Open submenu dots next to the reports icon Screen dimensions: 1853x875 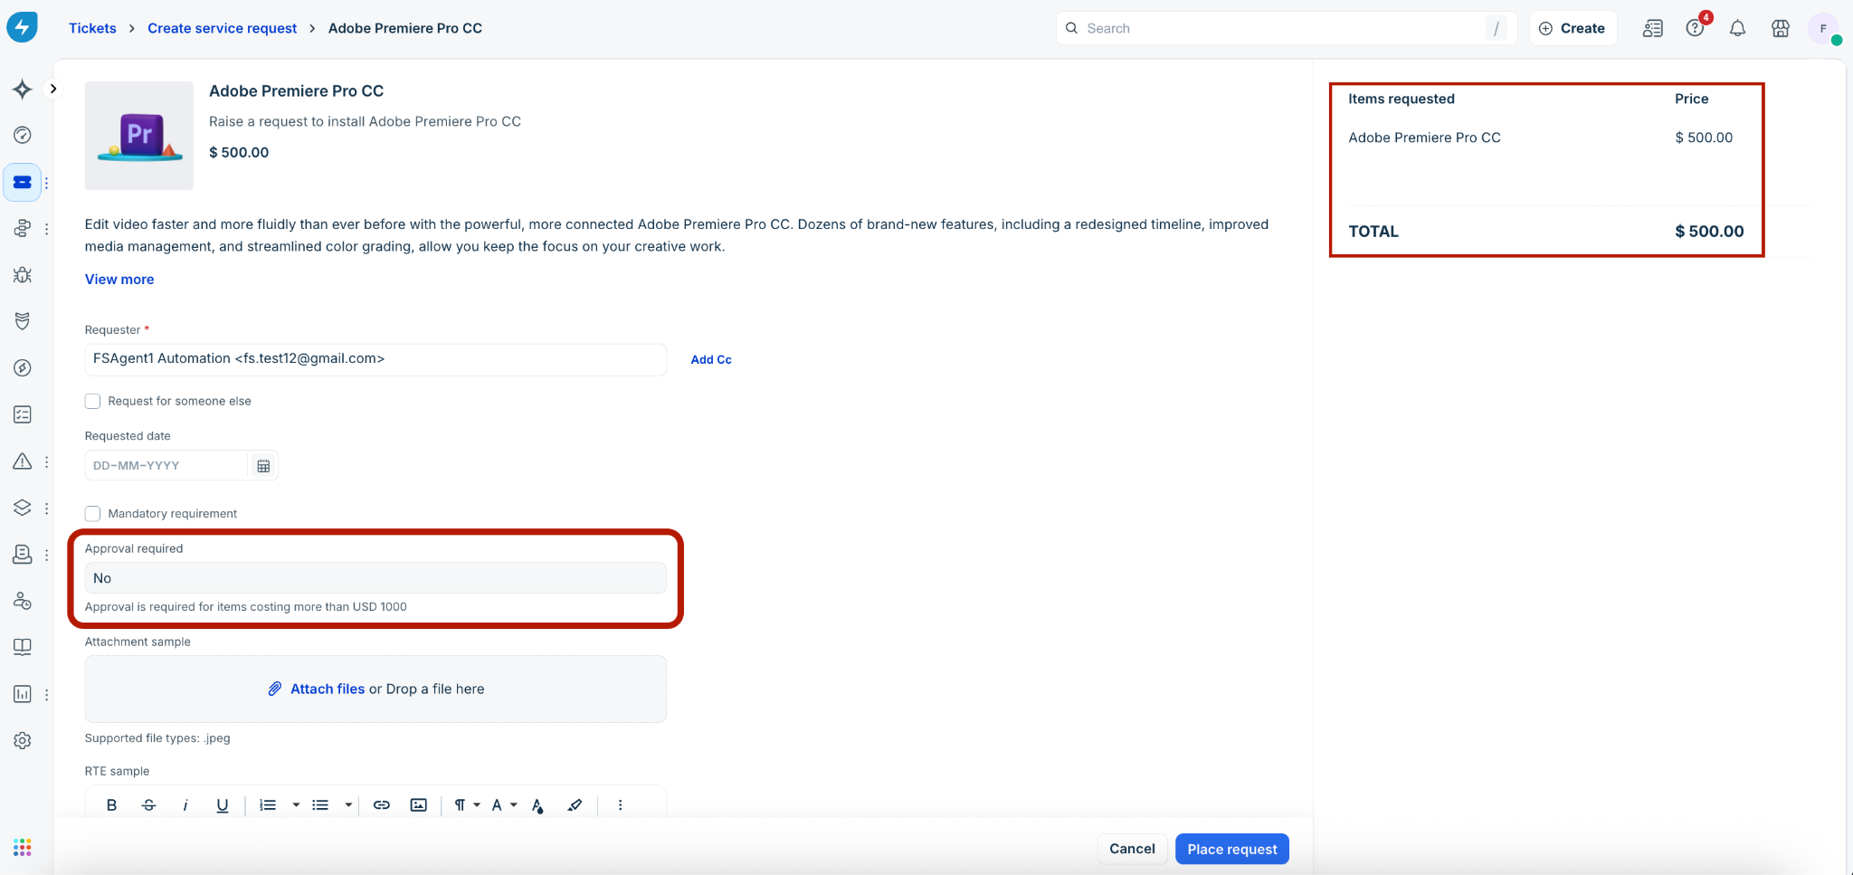click(46, 694)
